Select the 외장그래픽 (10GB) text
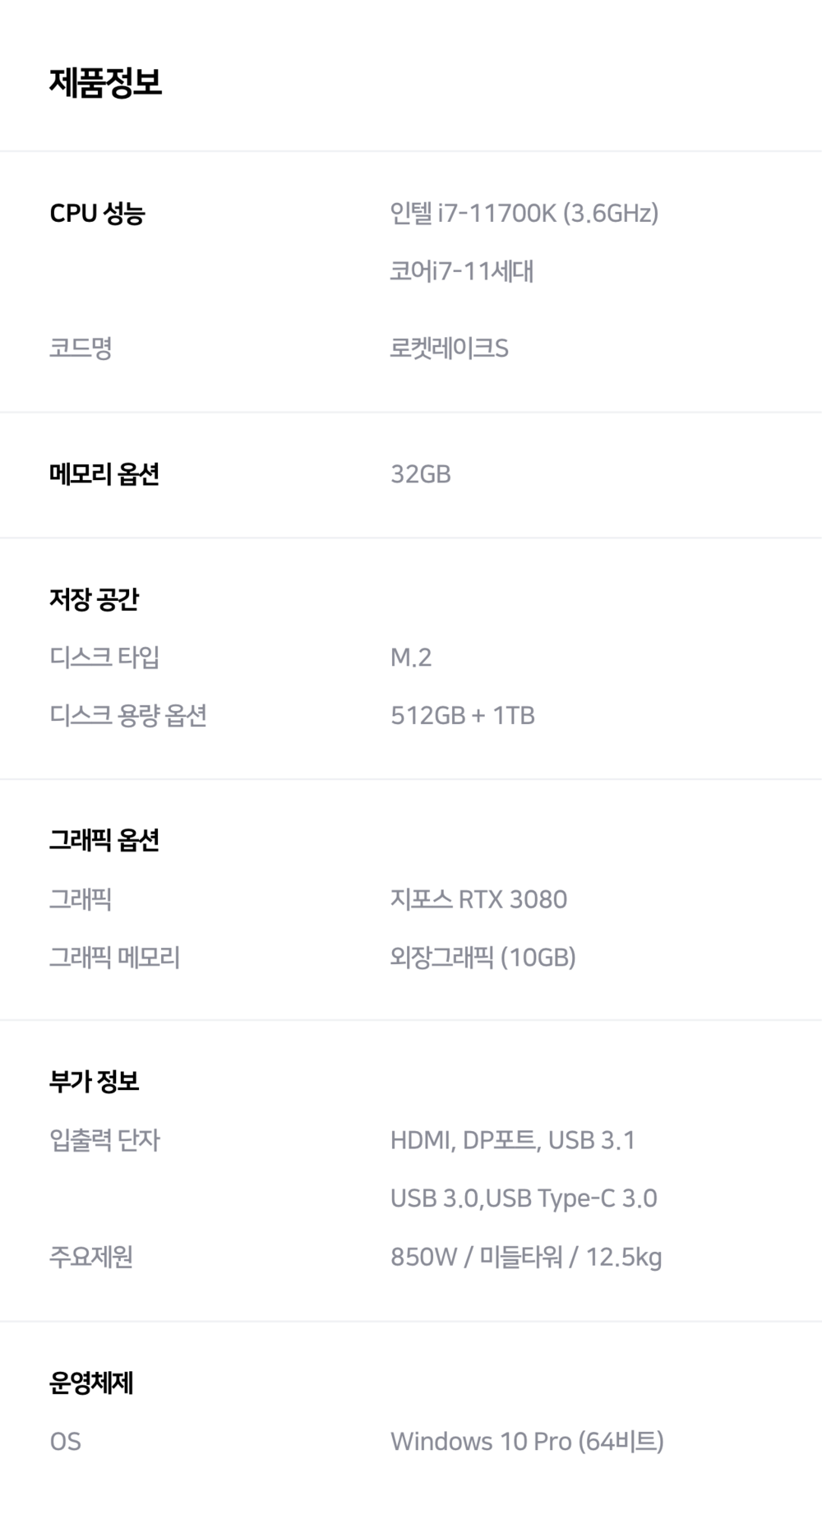This screenshot has width=822, height=1533. [x=483, y=958]
